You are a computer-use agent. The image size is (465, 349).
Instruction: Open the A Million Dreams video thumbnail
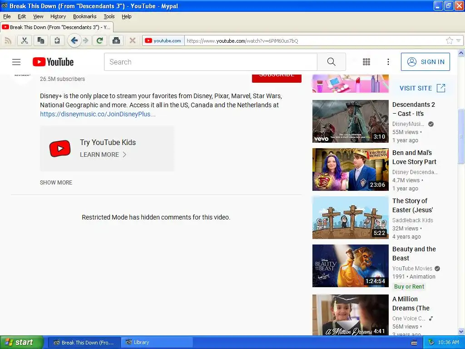coord(350,315)
